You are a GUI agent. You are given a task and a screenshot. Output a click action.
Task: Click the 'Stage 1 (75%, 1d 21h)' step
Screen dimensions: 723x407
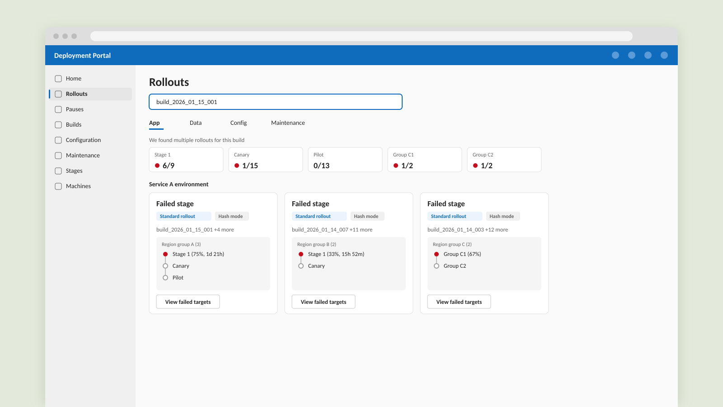[x=198, y=254]
